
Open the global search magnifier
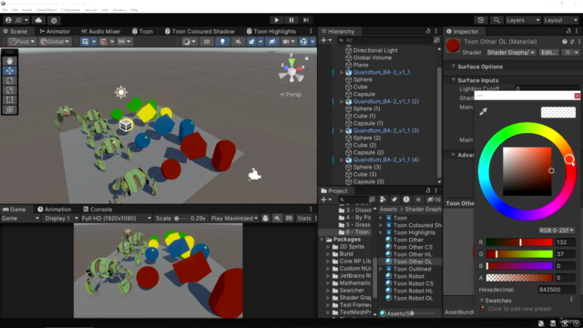pyautogui.click(x=496, y=20)
